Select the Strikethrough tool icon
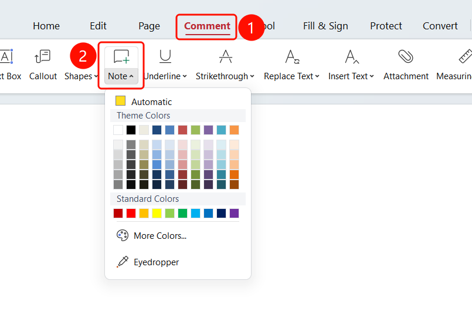The height and width of the screenshot is (311, 472). [226, 57]
